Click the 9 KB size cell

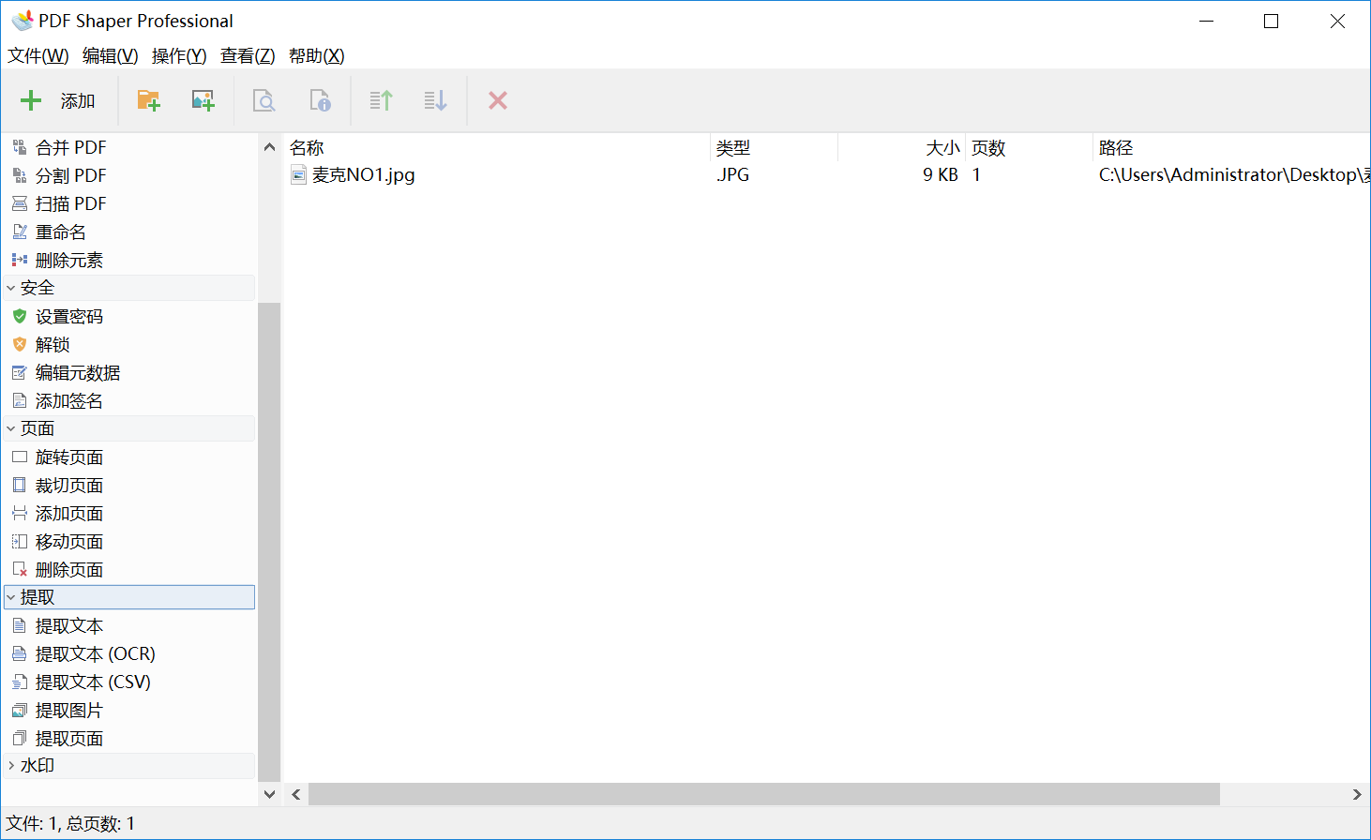tap(941, 174)
